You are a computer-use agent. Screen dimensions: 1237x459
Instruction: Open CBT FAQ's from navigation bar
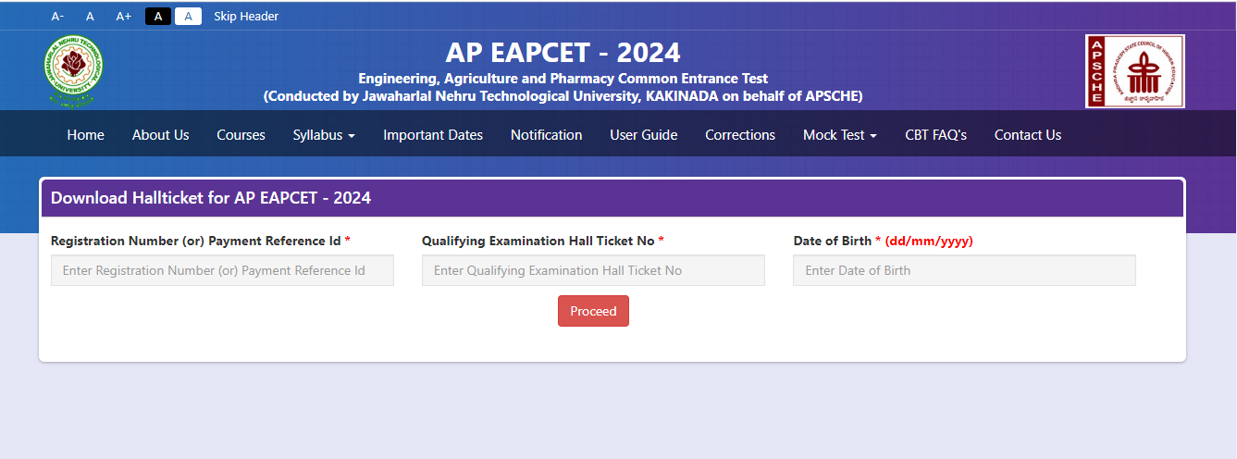(x=935, y=135)
